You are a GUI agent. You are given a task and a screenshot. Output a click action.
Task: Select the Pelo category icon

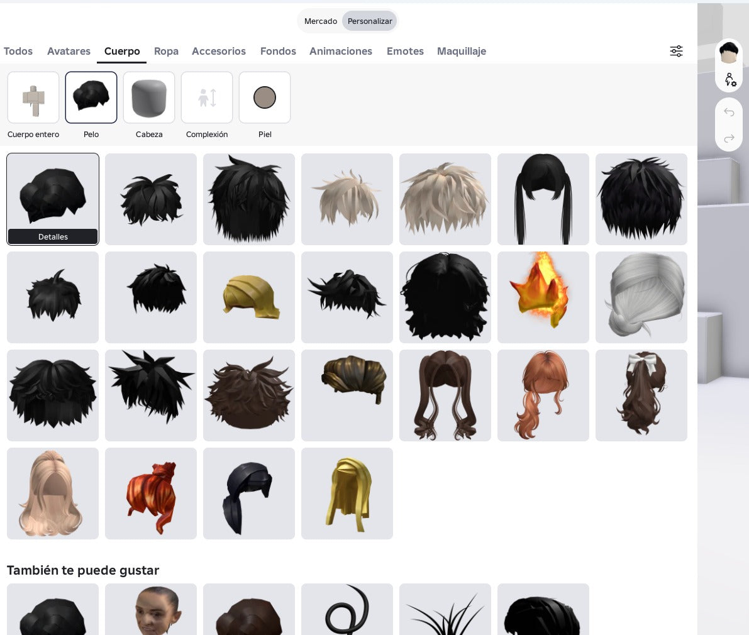pyautogui.click(x=91, y=97)
